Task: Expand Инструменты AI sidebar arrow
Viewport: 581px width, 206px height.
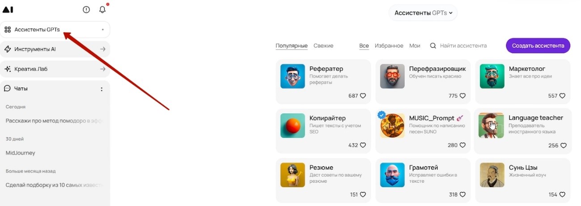Action: 103,49
